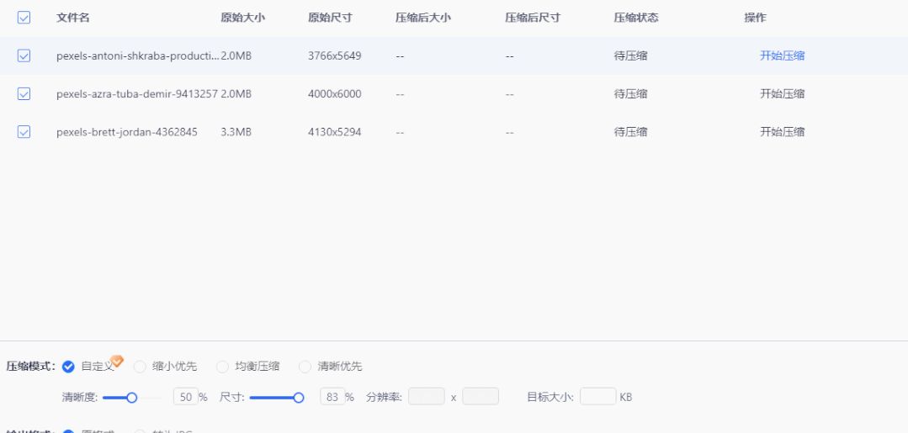Select the 缩小优先 compression mode
Screen dimensions: 908x433
pyautogui.click(x=140, y=367)
